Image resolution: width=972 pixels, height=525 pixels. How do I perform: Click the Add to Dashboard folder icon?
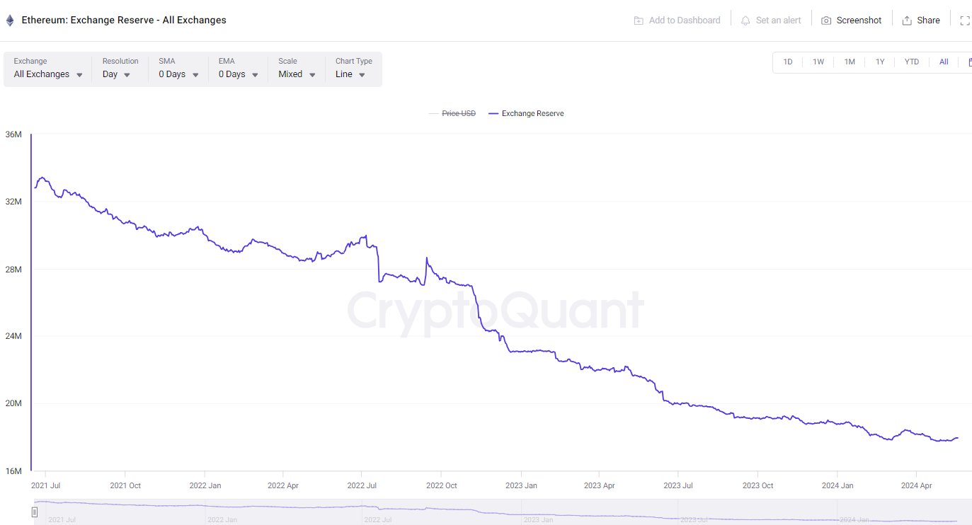click(x=639, y=21)
